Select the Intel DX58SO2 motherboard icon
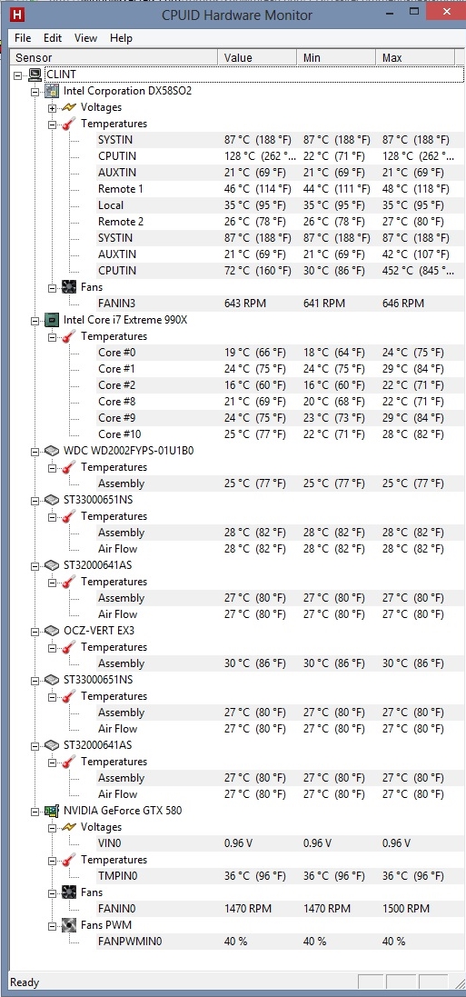This screenshot has width=466, height=997. coord(52,91)
